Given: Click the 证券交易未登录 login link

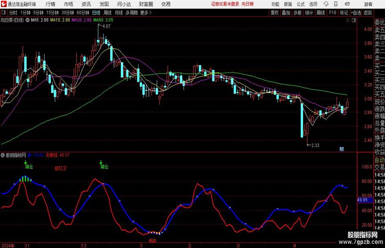Looking at the screenshot, I should (x=225, y=4).
